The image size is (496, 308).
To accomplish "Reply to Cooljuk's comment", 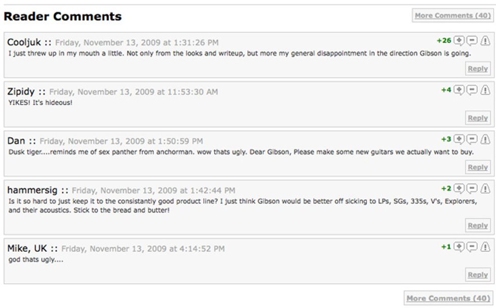I will [x=478, y=69].
